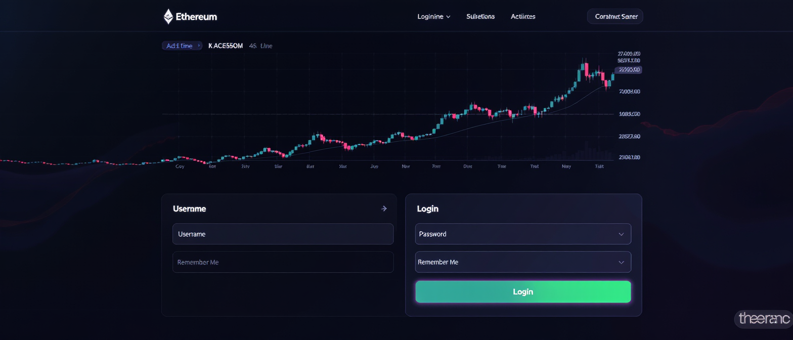The width and height of the screenshot is (793, 340).
Task: Click the highlighted price label on chart axis
Action: [x=628, y=70]
